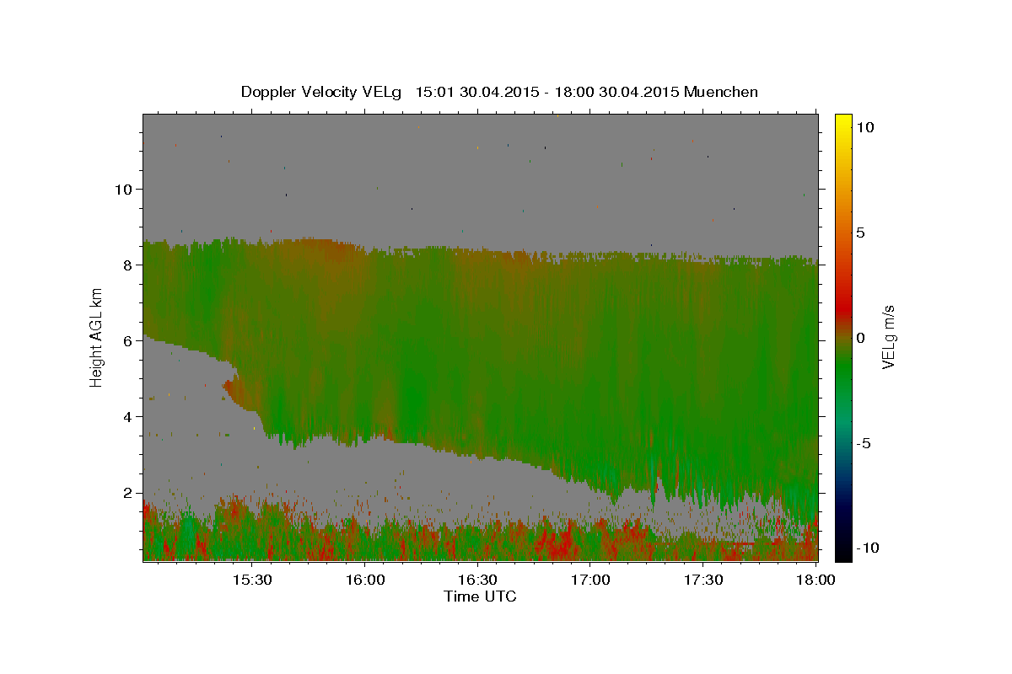Click the 'Time UTC' axis label
Screen dimensions: 1012x674
480,596
